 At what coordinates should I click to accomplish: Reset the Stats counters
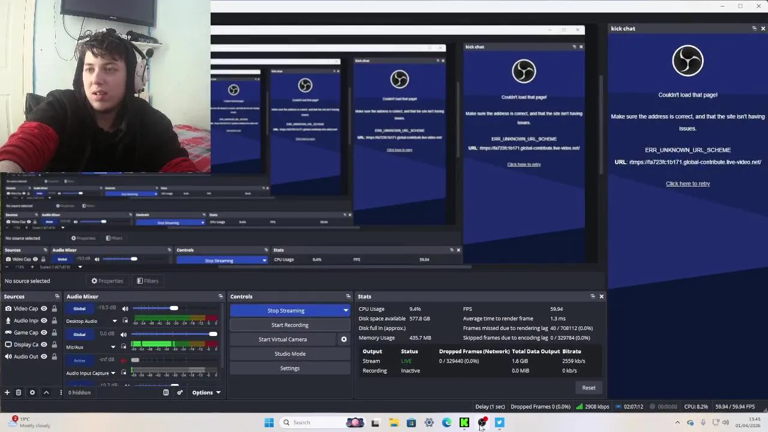point(589,388)
